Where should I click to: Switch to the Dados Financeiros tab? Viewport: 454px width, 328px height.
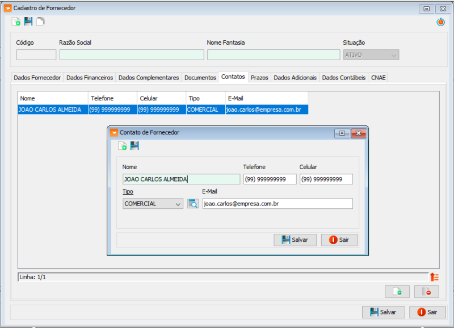coord(90,78)
